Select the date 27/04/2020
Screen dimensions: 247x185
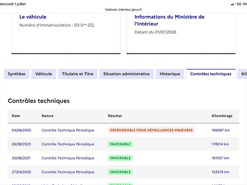tap(21, 172)
